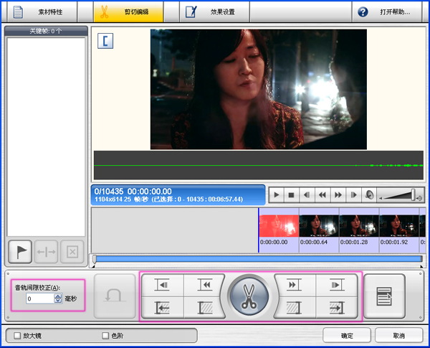Jump forward to the end marker with fast-forward icon
430x348 pixels.
(294, 285)
